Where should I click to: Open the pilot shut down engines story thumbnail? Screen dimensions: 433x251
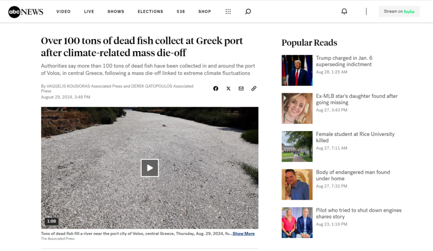click(297, 222)
